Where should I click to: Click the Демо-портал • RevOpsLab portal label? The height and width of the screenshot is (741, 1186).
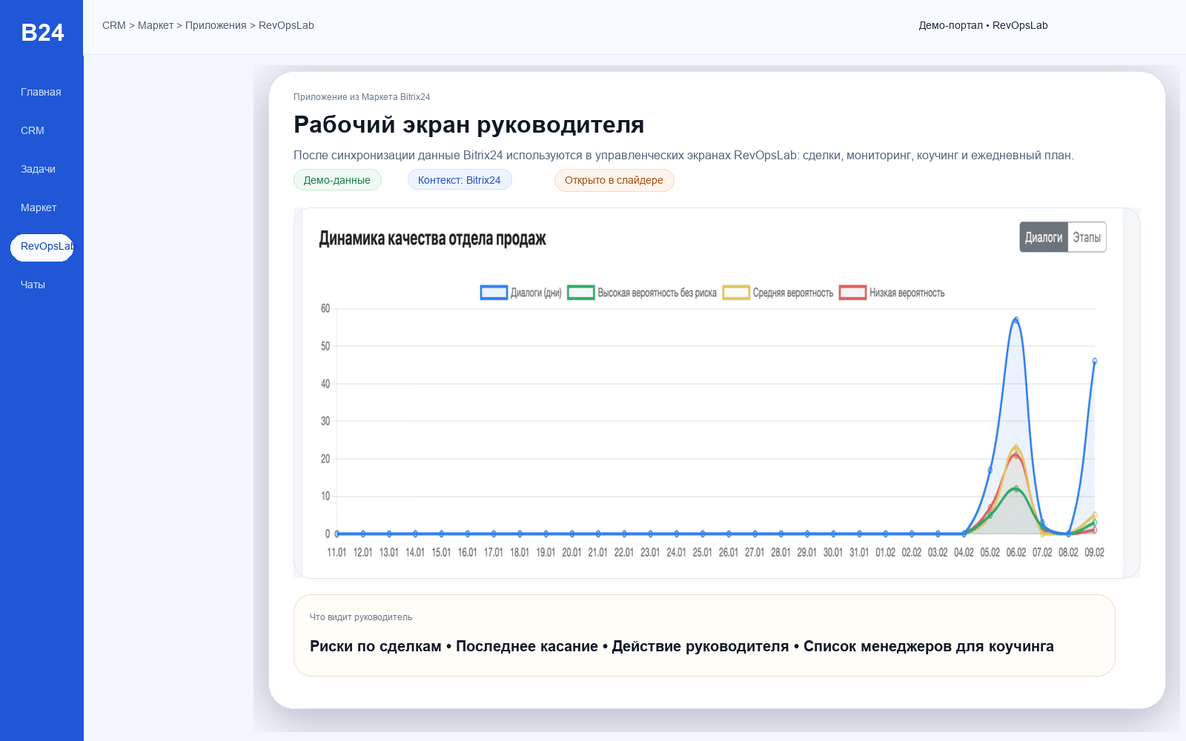(983, 25)
